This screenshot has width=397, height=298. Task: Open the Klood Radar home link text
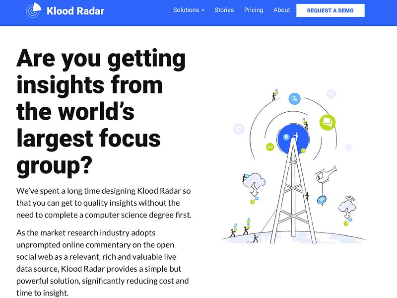point(75,11)
